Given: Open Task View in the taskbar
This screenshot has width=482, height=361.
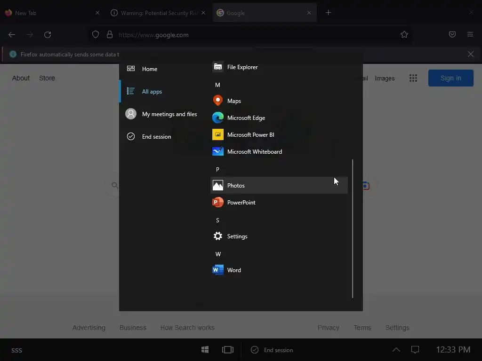Looking at the screenshot, I should click(x=228, y=350).
